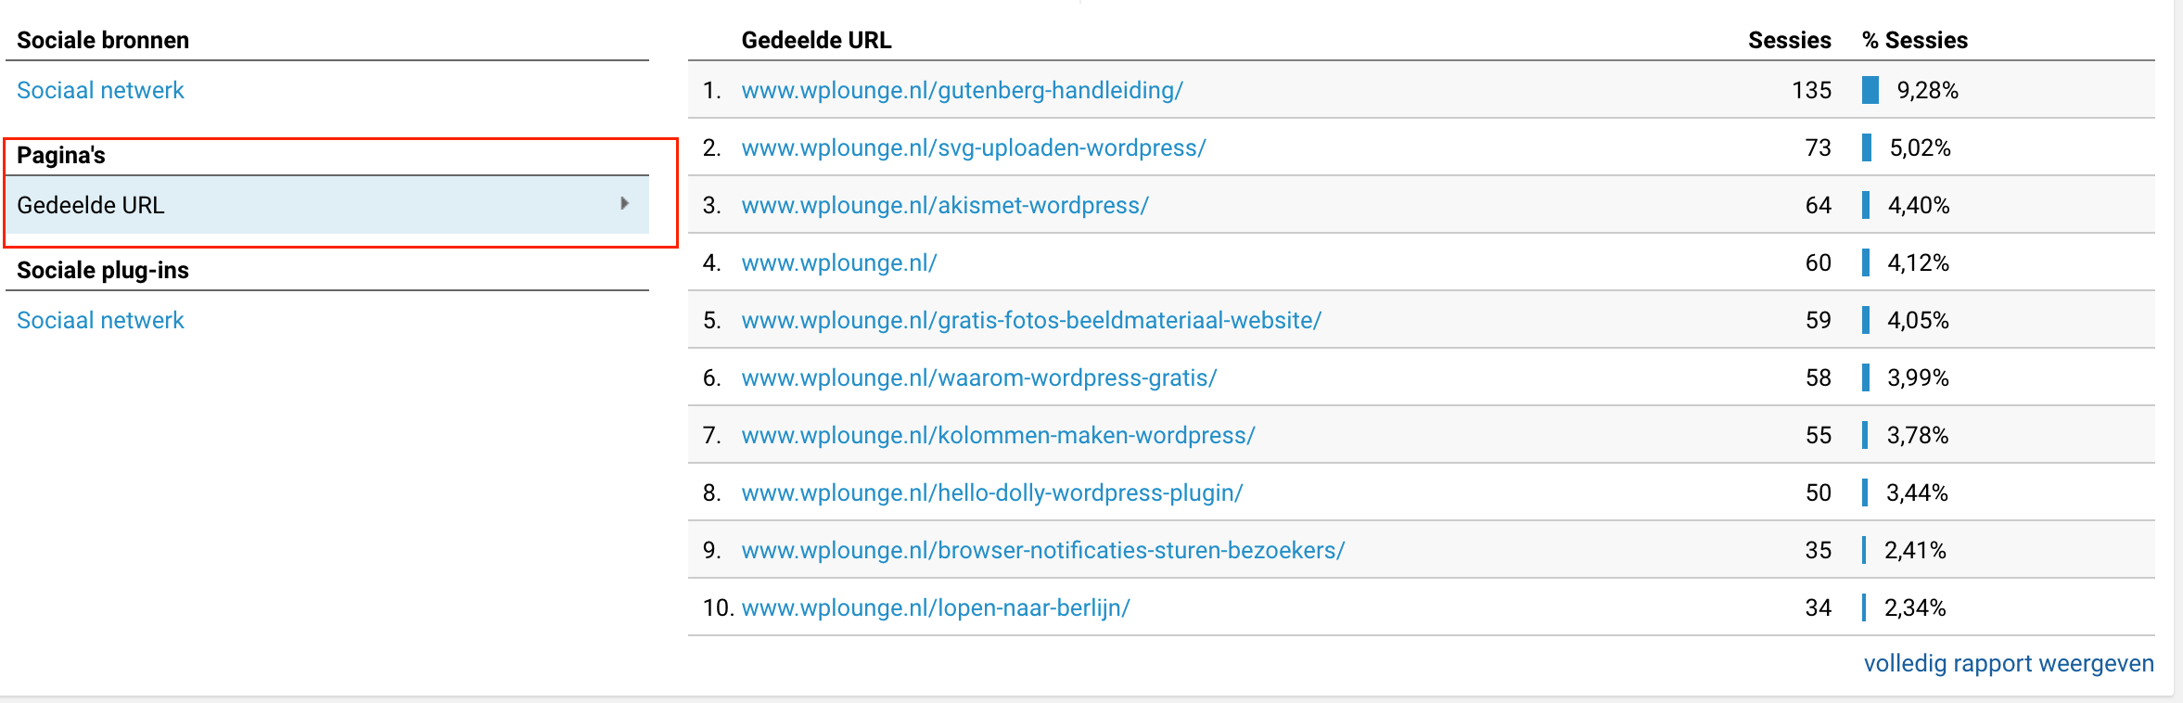Open Sociaal netwerk under Sociale bronnen
Screen dimensions: 2183x703
pos(100,90)
